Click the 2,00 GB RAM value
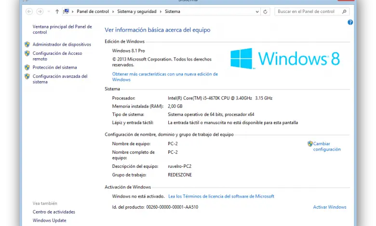This screenshot has width=376, height=226. [175, 106]
